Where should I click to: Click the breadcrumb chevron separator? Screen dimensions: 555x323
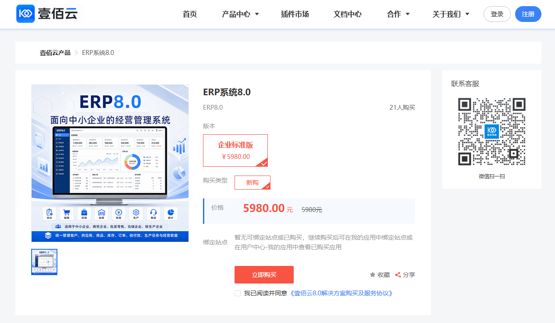point(76,53)
